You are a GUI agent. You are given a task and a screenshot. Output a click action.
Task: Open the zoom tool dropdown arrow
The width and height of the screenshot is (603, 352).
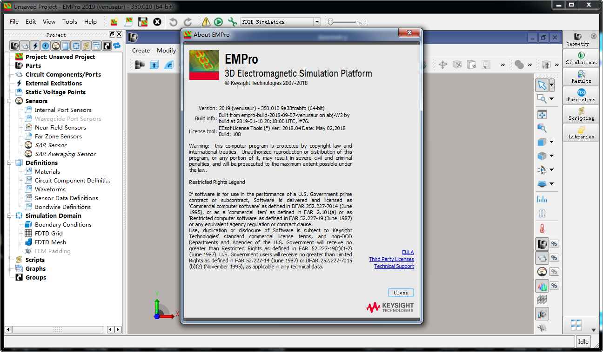point(552,98)
